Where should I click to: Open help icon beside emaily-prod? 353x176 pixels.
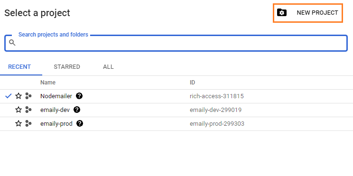[80, 123]
